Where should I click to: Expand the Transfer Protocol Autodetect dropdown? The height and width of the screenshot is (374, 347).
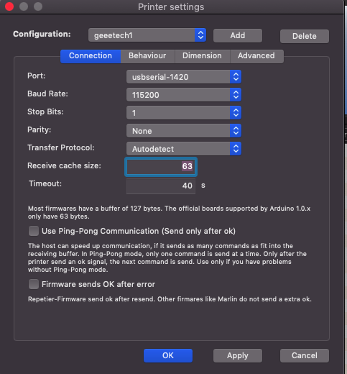(184, 149)
